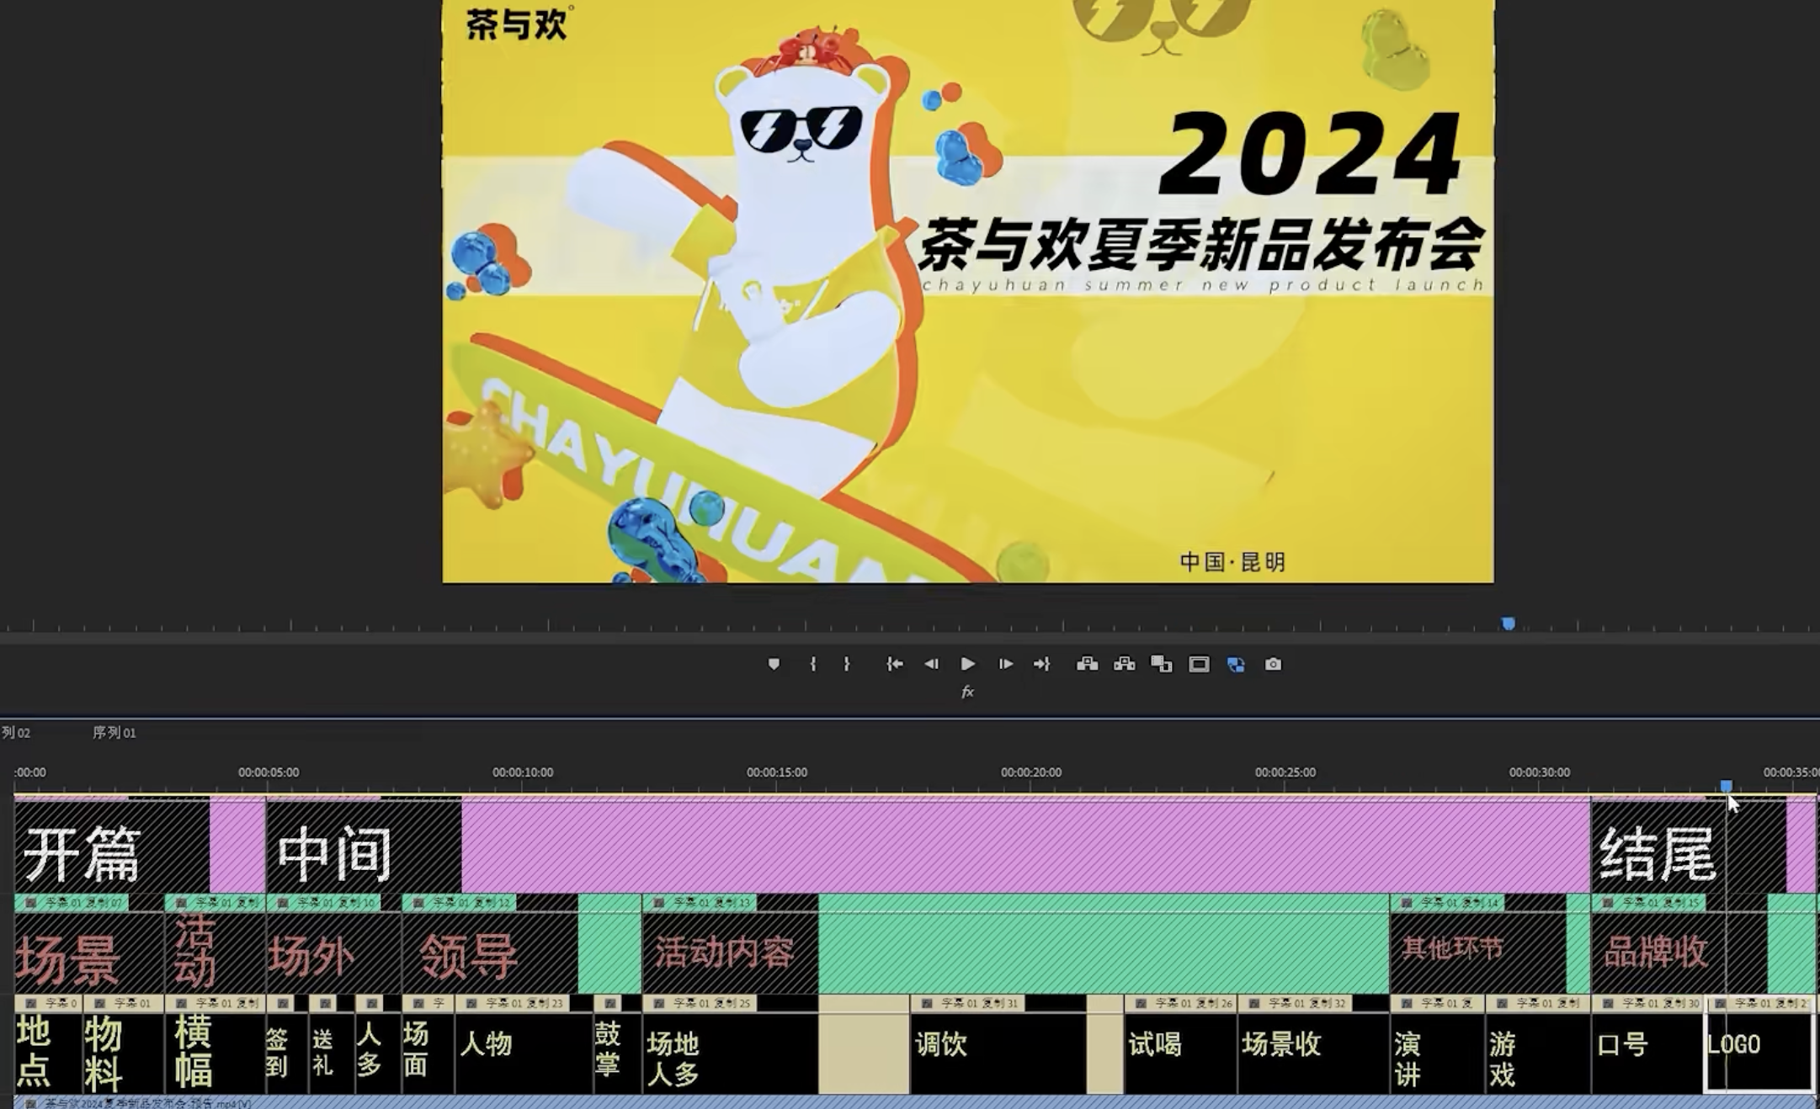Click the Insert/overwrite filmstrip icon
The image size is (1820, 1109).
pyautogui.click(x=1162, y=664)
